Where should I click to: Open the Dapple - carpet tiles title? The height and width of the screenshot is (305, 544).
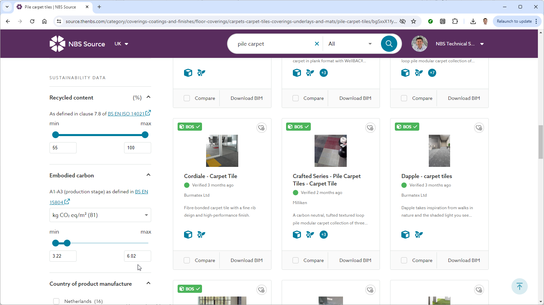pos(426,176)
